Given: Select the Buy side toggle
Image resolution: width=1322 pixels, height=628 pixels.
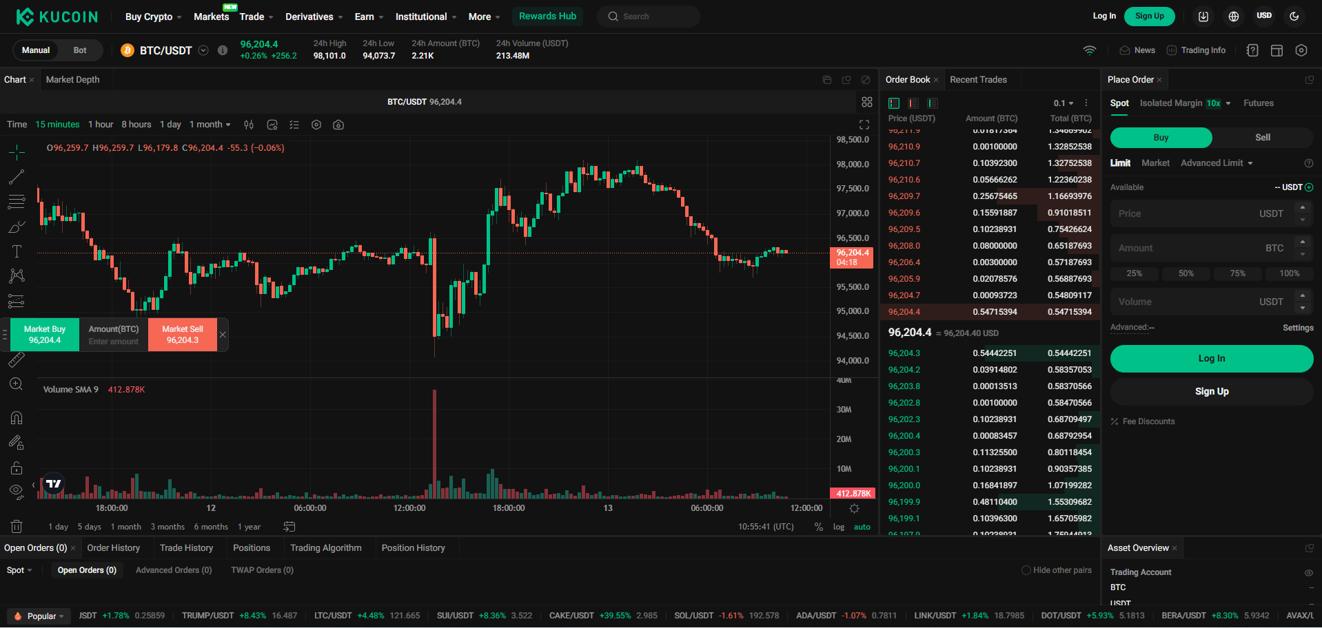Looking at the screenshot, I should pyautogui.click(x=1161, y=138).
